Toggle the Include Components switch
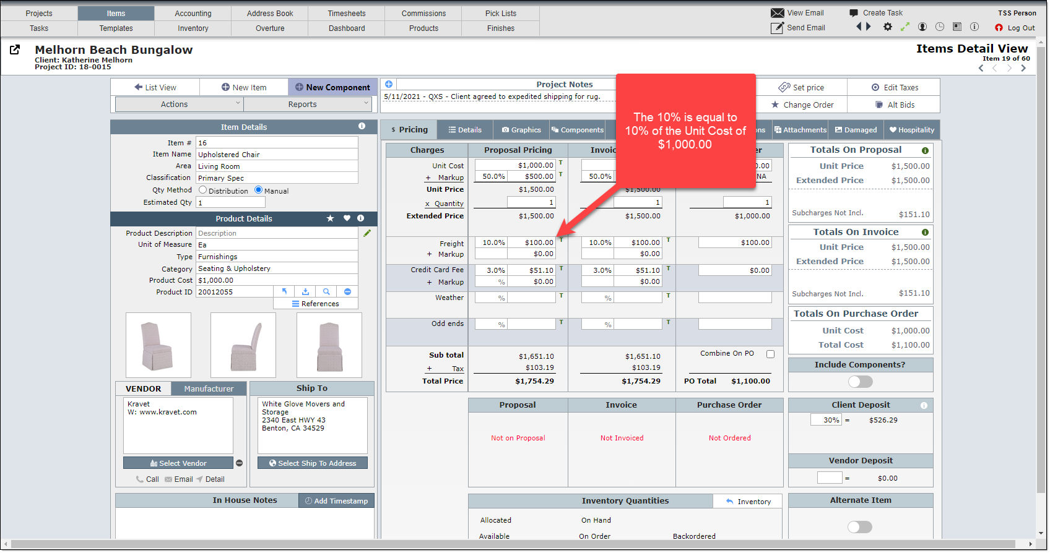The width and height of the screenshot is (1050, 553). click(861, 382)
